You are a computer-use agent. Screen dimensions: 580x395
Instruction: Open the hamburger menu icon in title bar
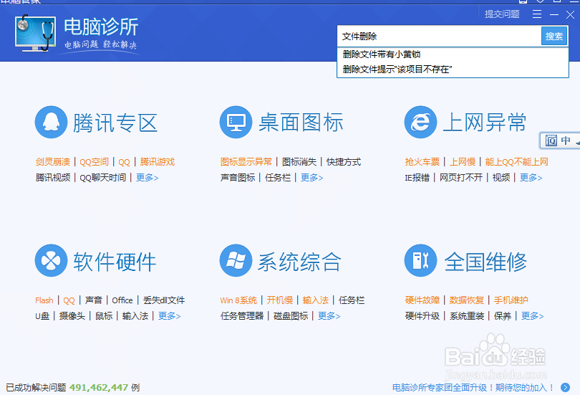point(537,14)
